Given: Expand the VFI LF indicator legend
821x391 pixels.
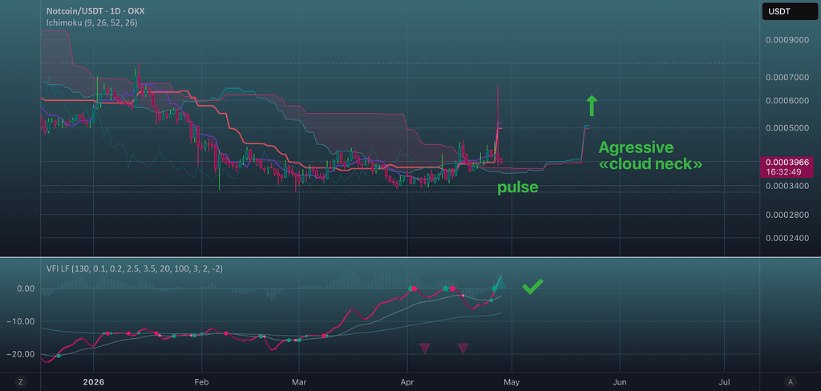Looking at the screenshot, I should [131, 268].
